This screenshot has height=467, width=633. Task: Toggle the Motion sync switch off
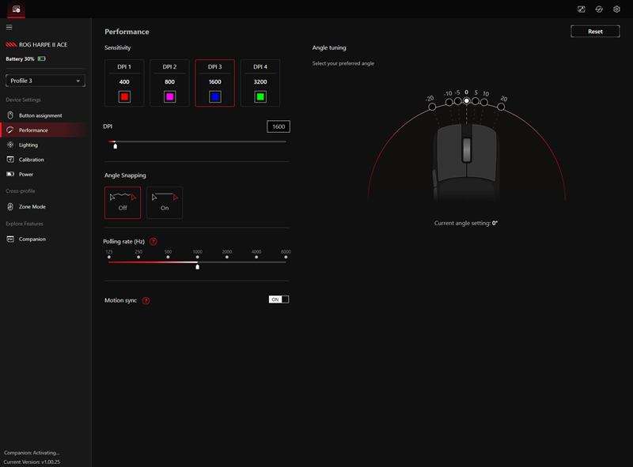(279, 299)
